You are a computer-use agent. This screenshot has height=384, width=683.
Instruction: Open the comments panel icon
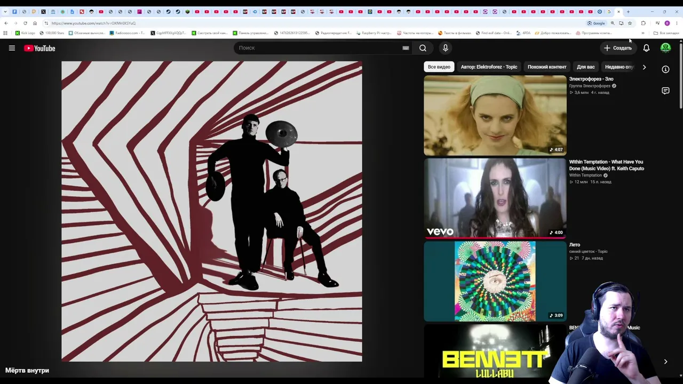(x=665, y=91)
